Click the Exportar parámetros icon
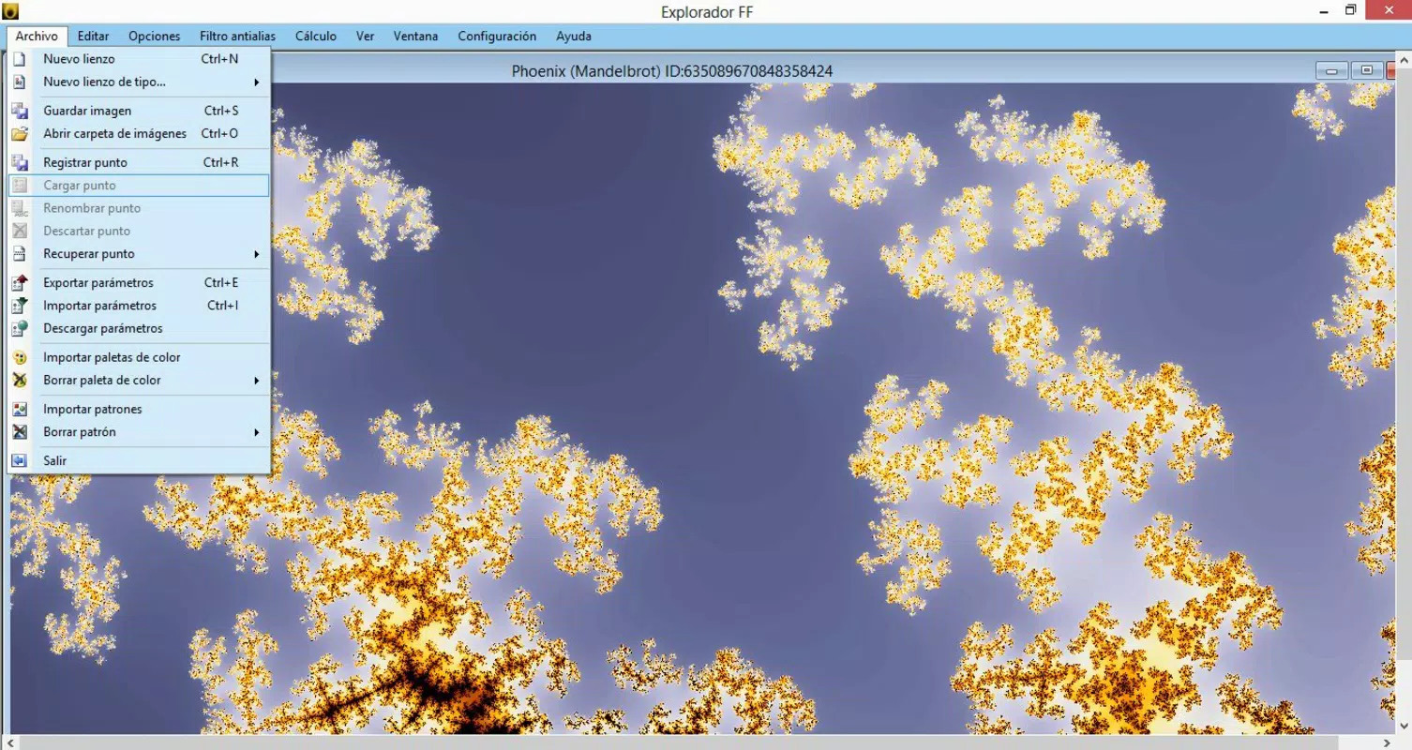Image resolution: width=1412 pixels, height=750 pixels. pyautogui.click(x=20, y=282)
